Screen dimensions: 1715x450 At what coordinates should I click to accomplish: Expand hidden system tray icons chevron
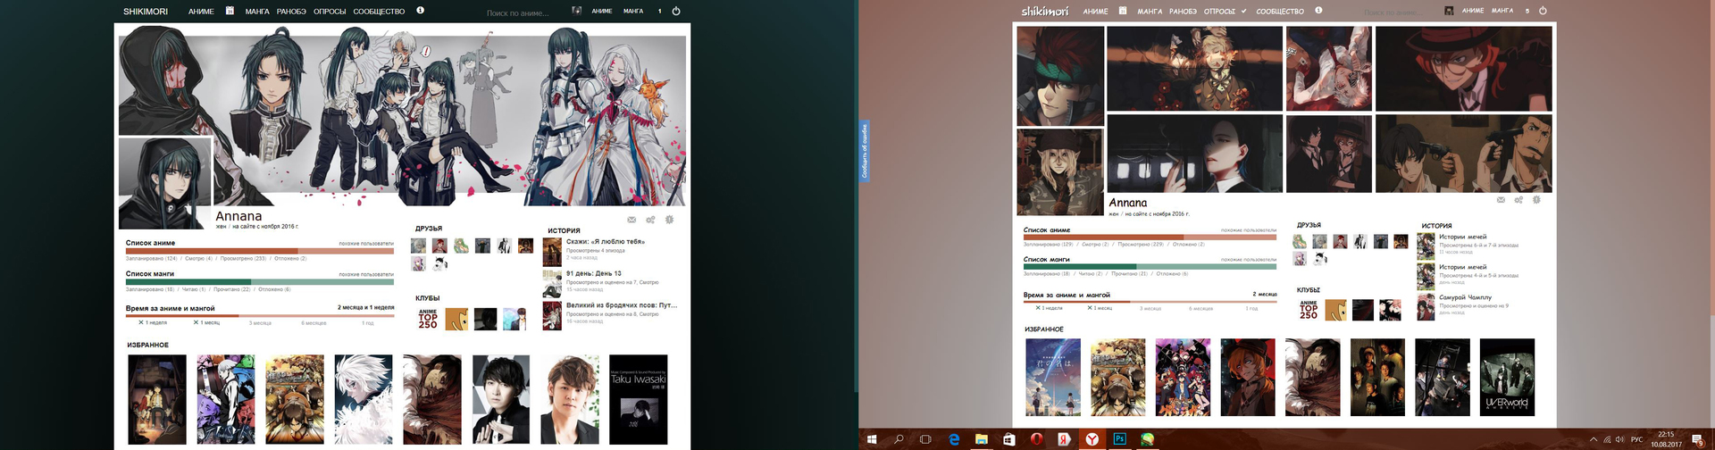1593,439
